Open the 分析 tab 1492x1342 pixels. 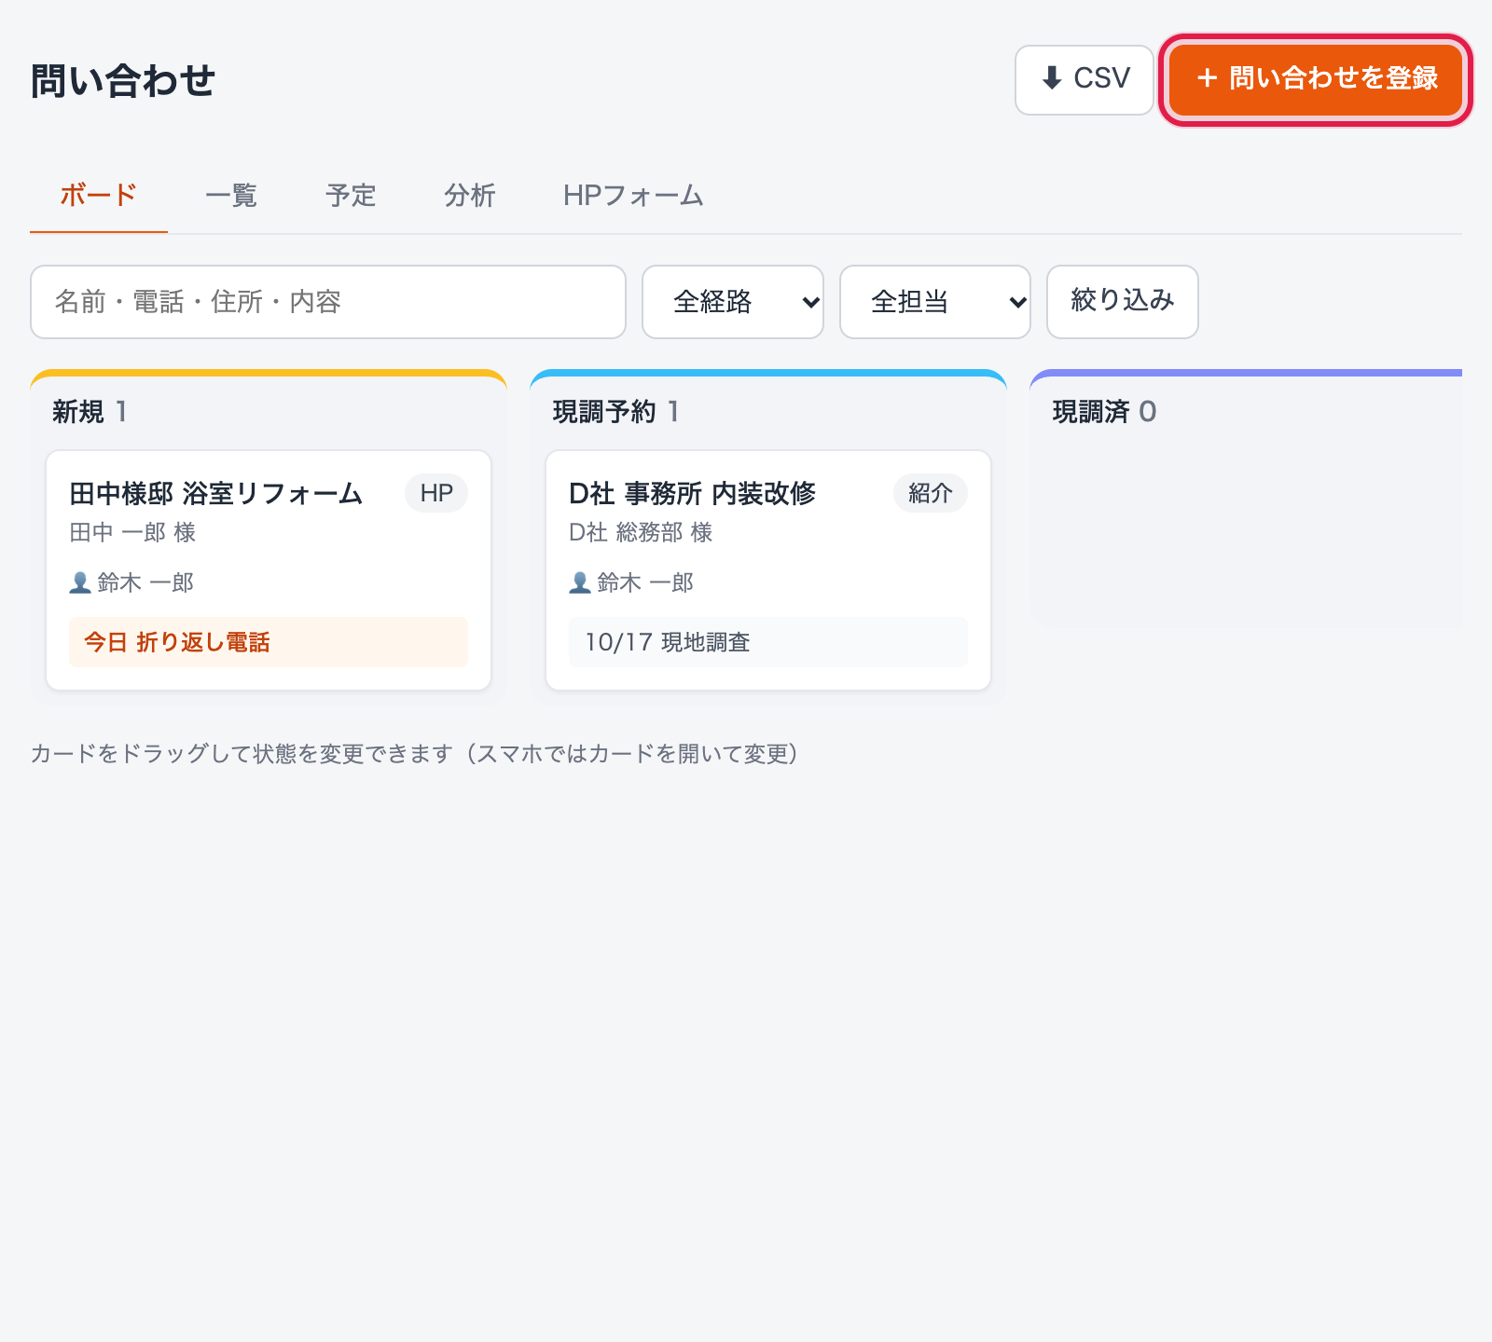pos(470,196)
